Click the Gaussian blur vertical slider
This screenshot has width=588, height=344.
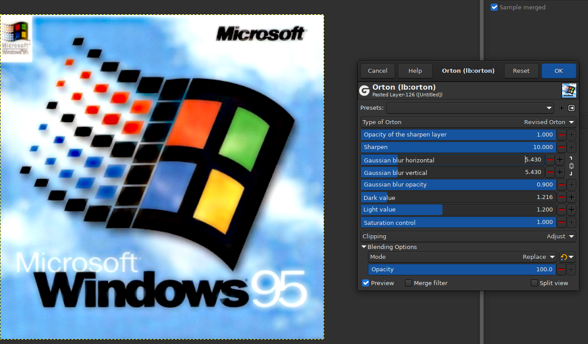453,172
